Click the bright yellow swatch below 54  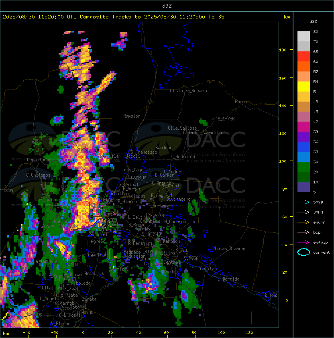tap(303, 87)
